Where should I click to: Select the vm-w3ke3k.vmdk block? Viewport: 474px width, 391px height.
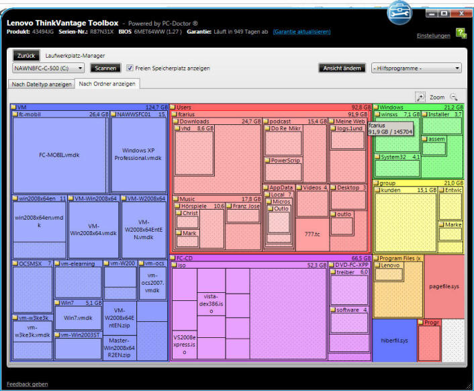click(x=32, y=331)
